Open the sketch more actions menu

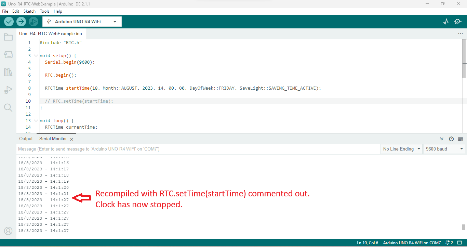coord(460,34)
